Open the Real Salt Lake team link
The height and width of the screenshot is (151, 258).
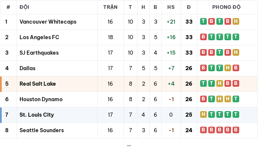(38, 84)
